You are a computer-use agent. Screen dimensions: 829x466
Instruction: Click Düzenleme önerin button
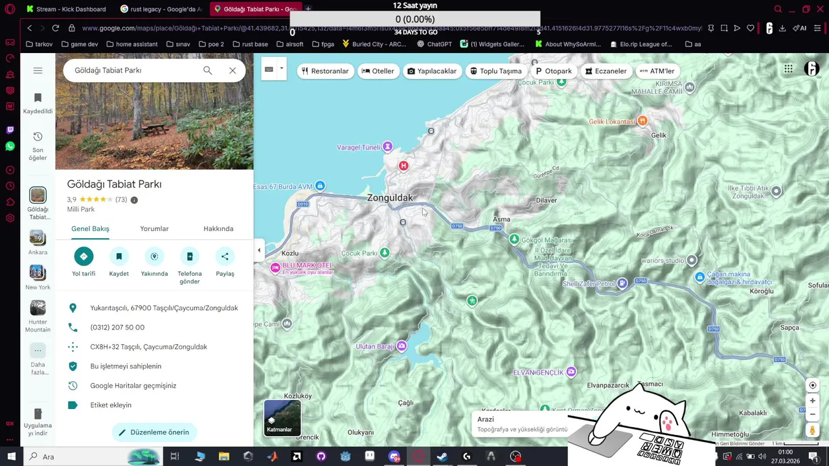coord(154,432)
